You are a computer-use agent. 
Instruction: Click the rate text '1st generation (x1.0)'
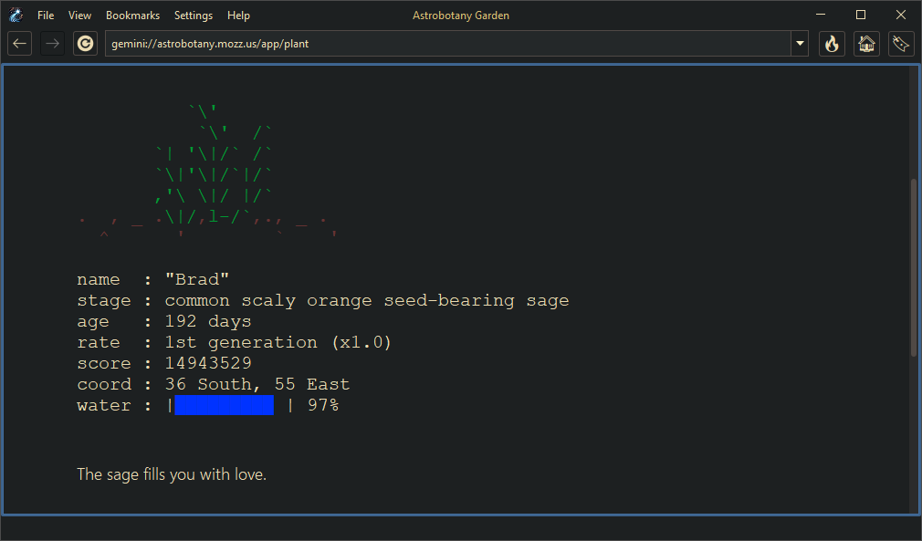278,342
